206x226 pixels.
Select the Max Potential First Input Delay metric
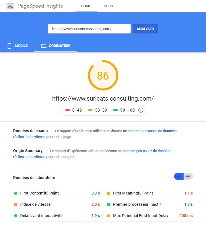(149, 216)
